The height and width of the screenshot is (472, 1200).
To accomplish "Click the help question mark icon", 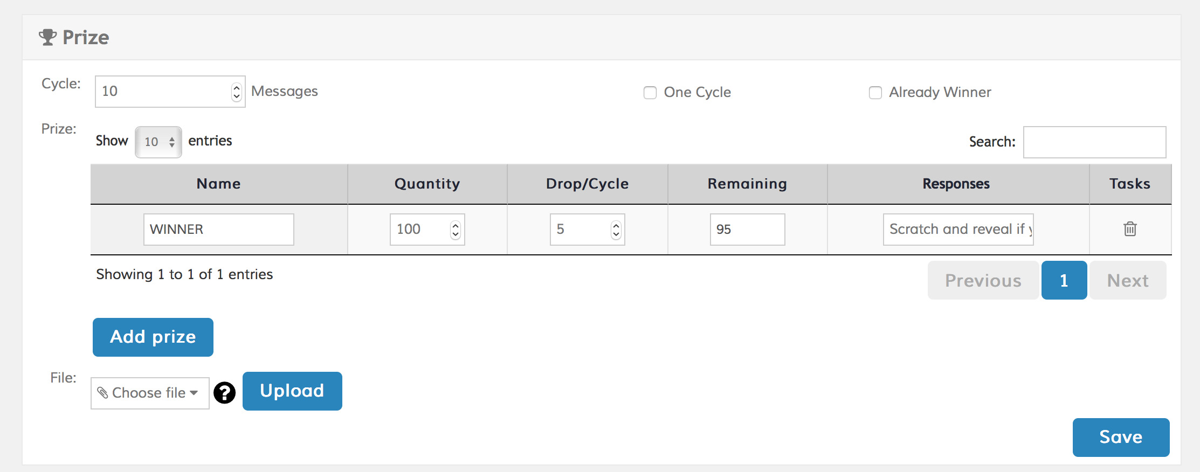I will [224, 393].
